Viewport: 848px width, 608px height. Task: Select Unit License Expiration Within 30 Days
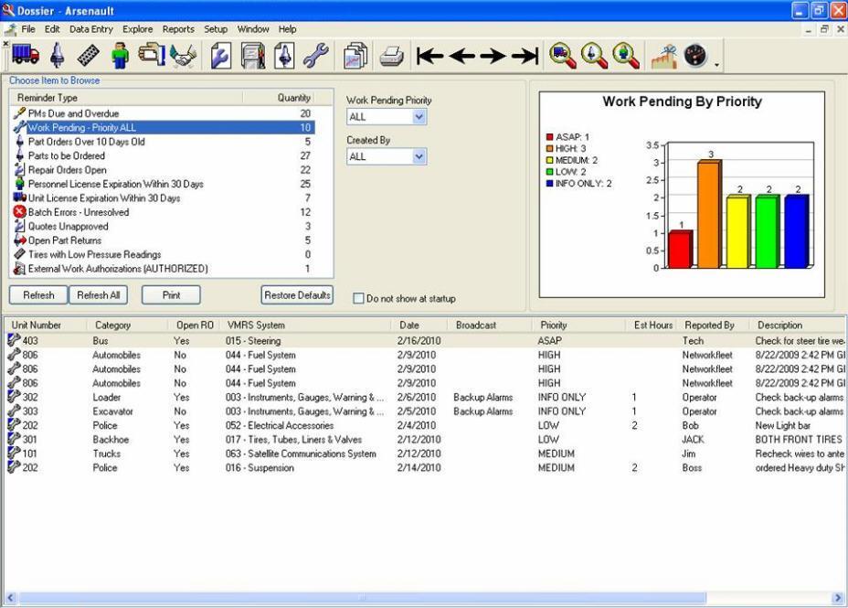tap(163, 198)
